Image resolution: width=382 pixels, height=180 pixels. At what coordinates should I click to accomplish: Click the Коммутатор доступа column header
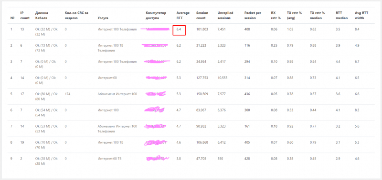[x=156, y=15]
